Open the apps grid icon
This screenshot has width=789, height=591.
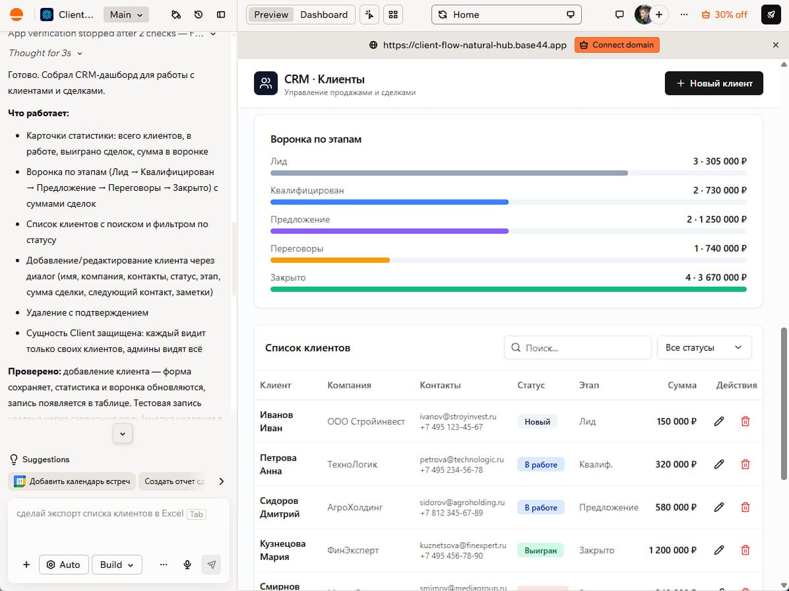point(393,15)
